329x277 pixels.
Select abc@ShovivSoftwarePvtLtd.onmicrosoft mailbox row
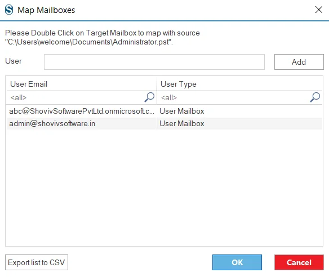164,111
